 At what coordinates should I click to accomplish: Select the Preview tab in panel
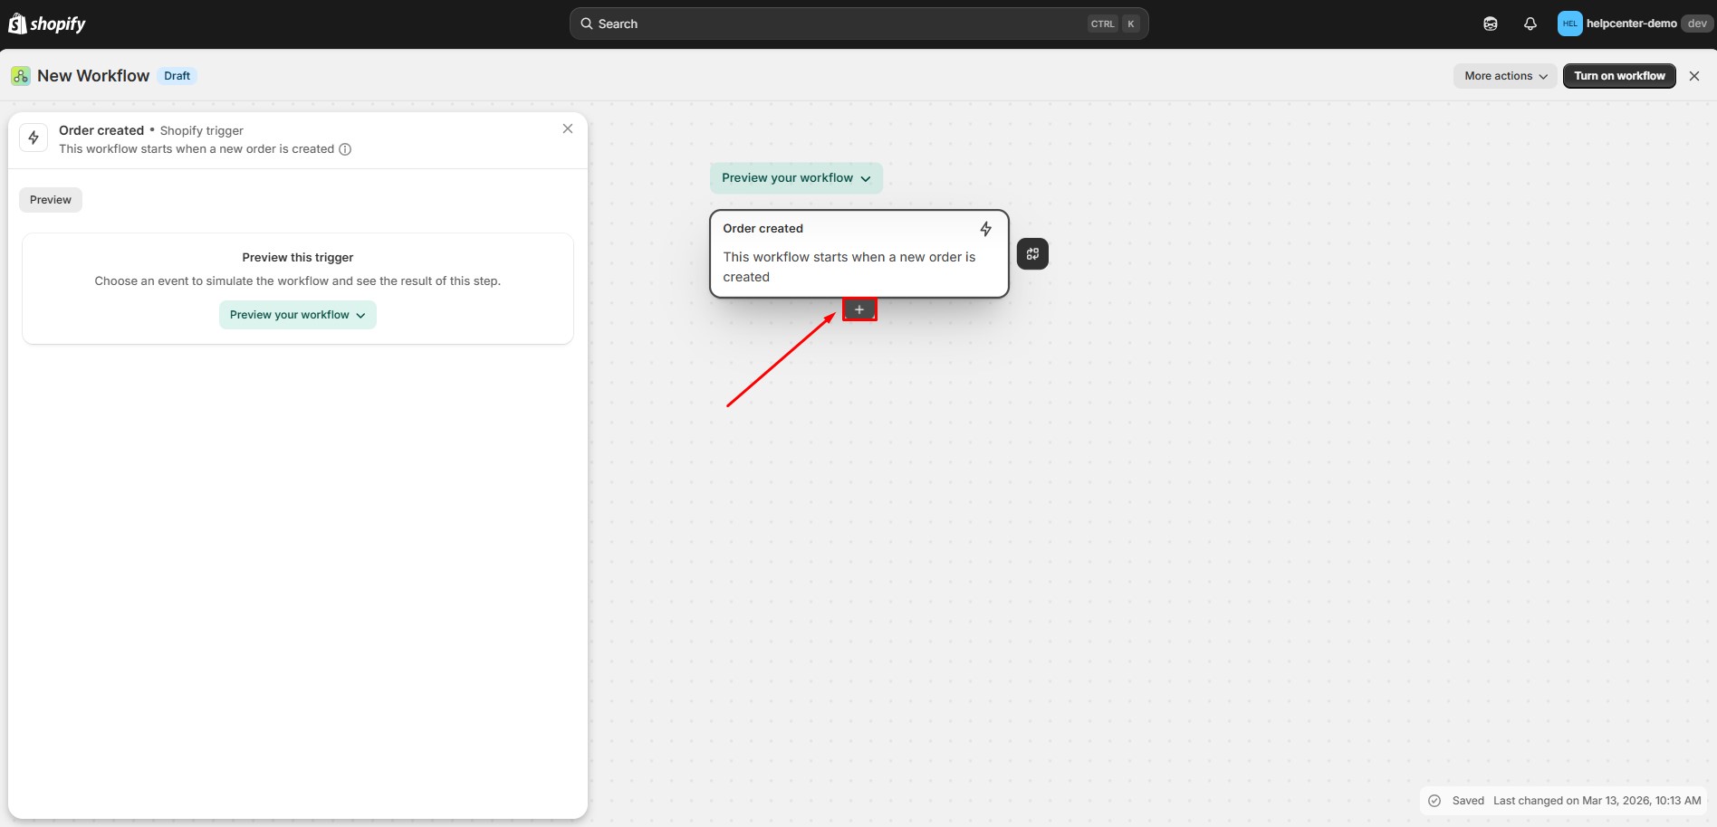tap(51, 200)
